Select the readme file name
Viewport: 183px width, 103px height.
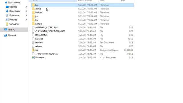39,43
